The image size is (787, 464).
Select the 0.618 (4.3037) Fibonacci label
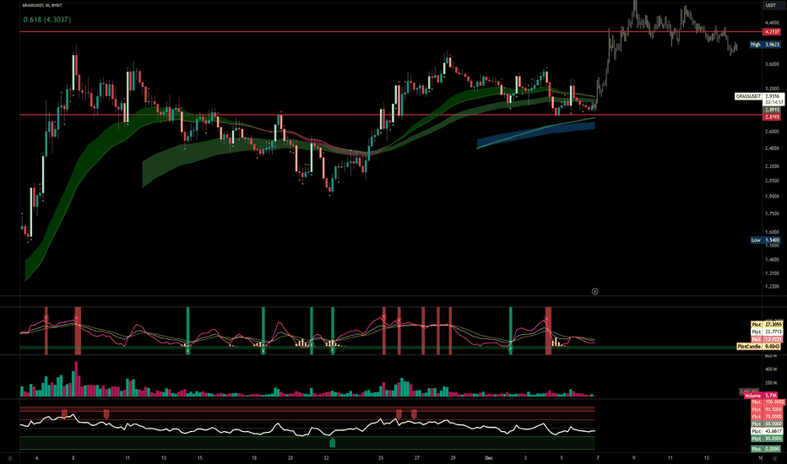coord(47,19)
